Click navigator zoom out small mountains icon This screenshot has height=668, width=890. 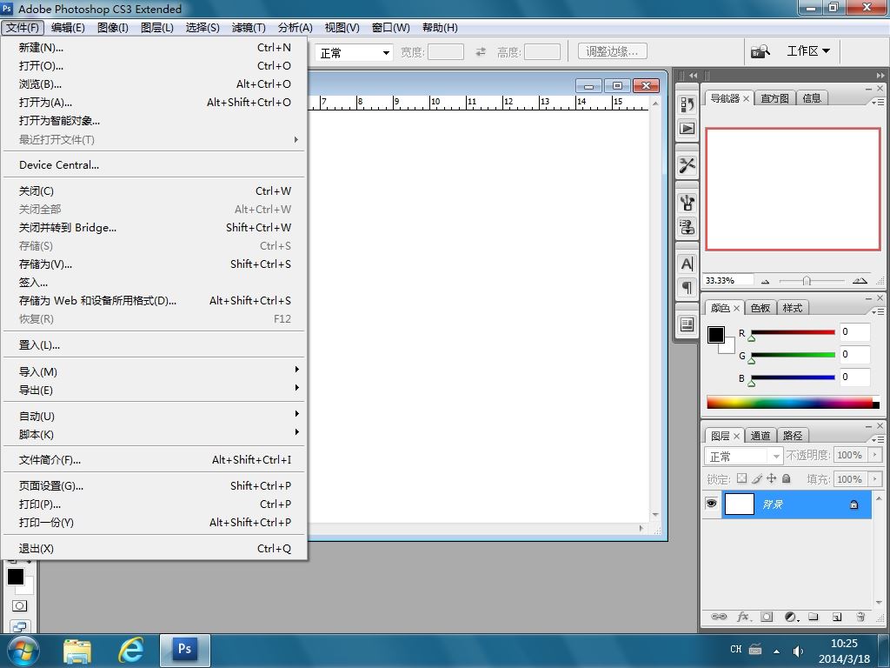765,281
